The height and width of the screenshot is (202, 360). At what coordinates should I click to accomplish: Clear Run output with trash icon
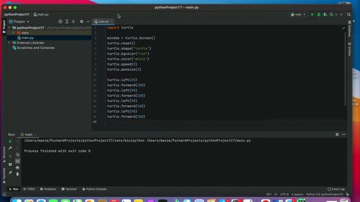tap(17, 174)
